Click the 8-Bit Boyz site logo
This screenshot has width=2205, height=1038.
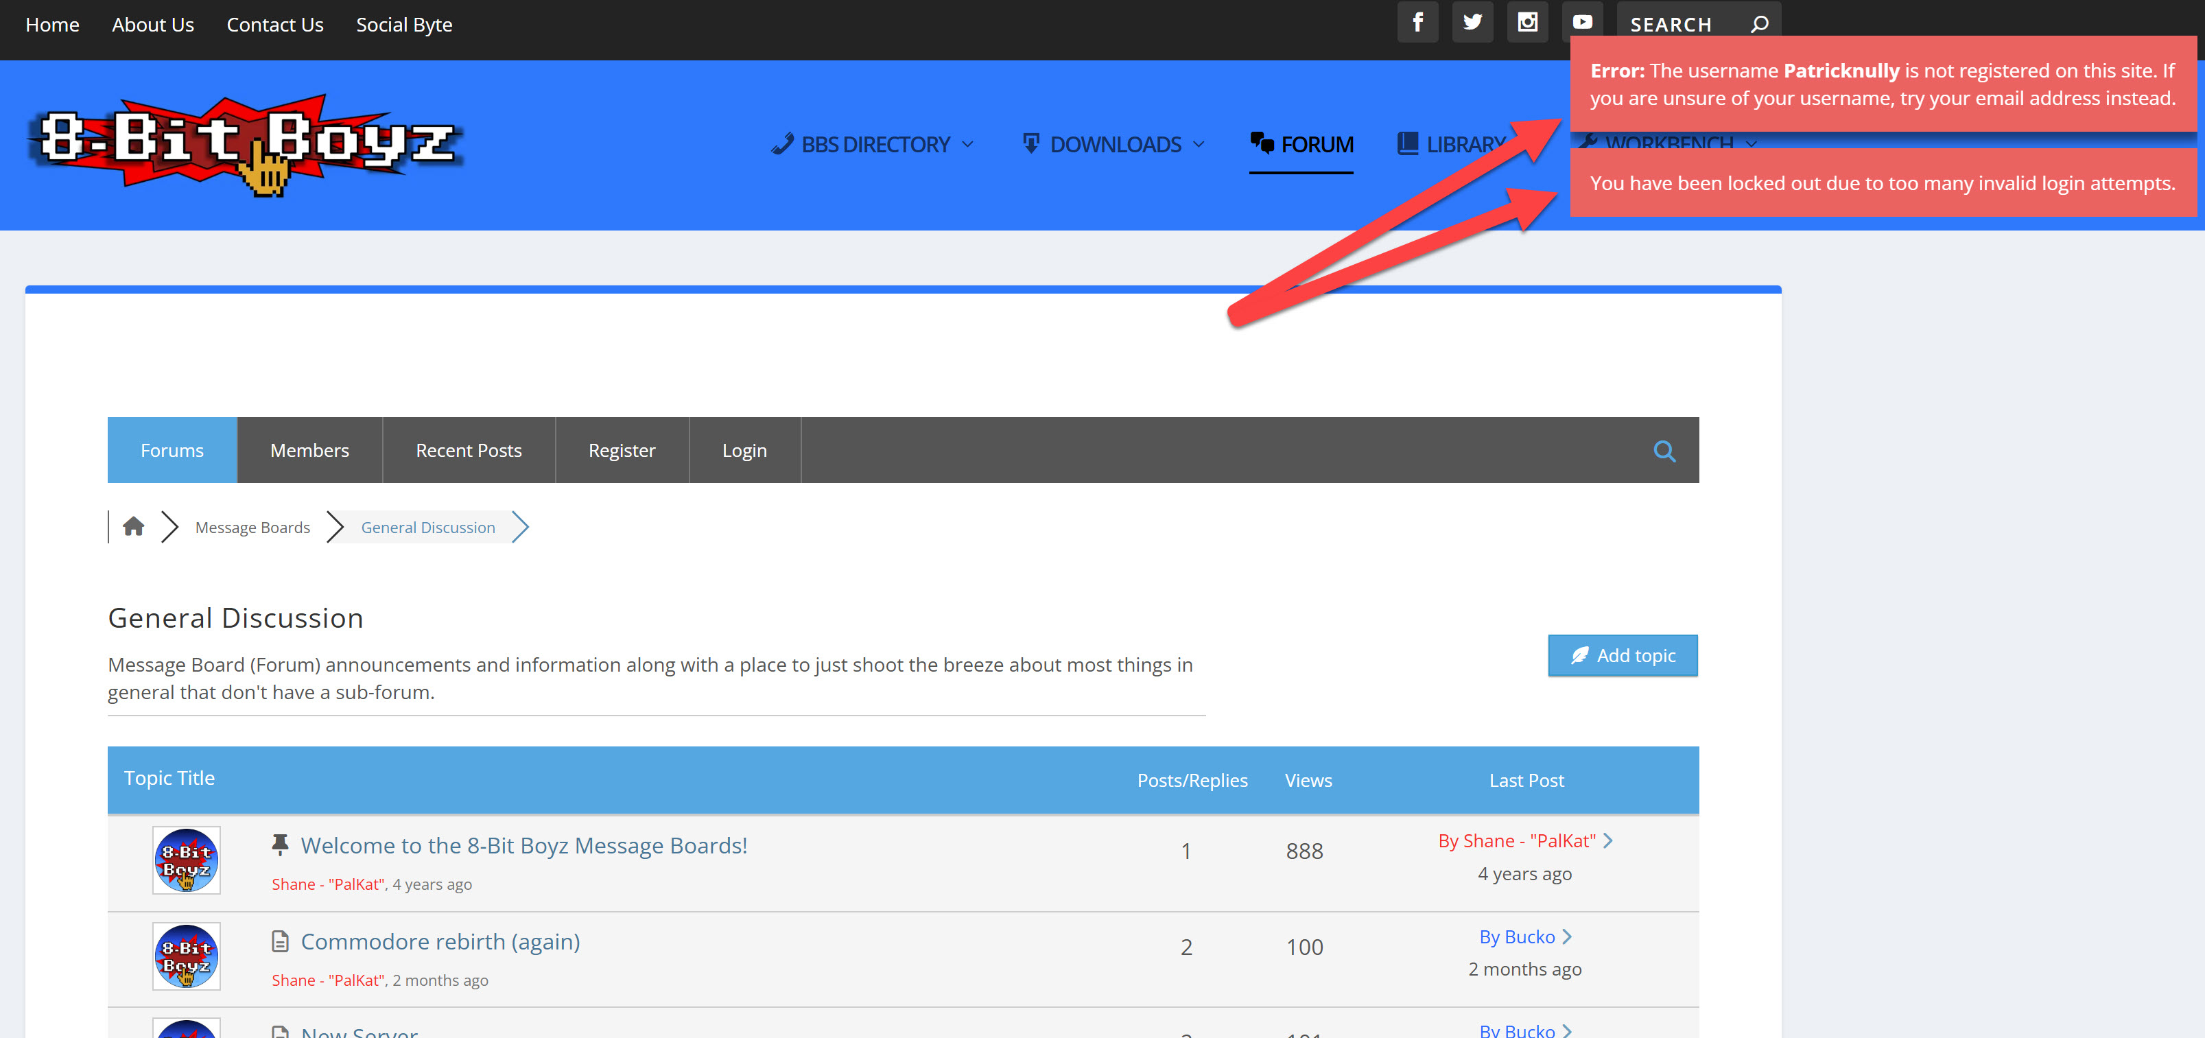[246, 145]
